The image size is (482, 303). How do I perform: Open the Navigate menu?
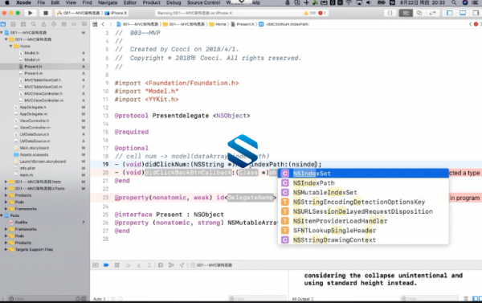(108, 2)
